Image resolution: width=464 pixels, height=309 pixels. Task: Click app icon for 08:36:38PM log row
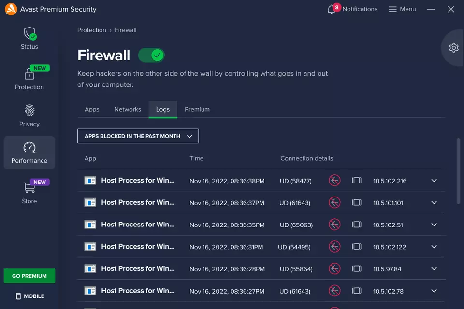pos(90,181)
